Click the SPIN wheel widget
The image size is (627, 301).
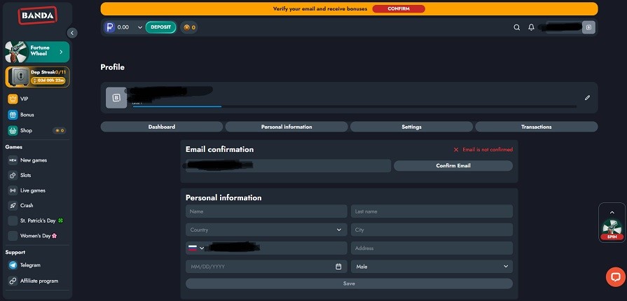coord(612,230)
